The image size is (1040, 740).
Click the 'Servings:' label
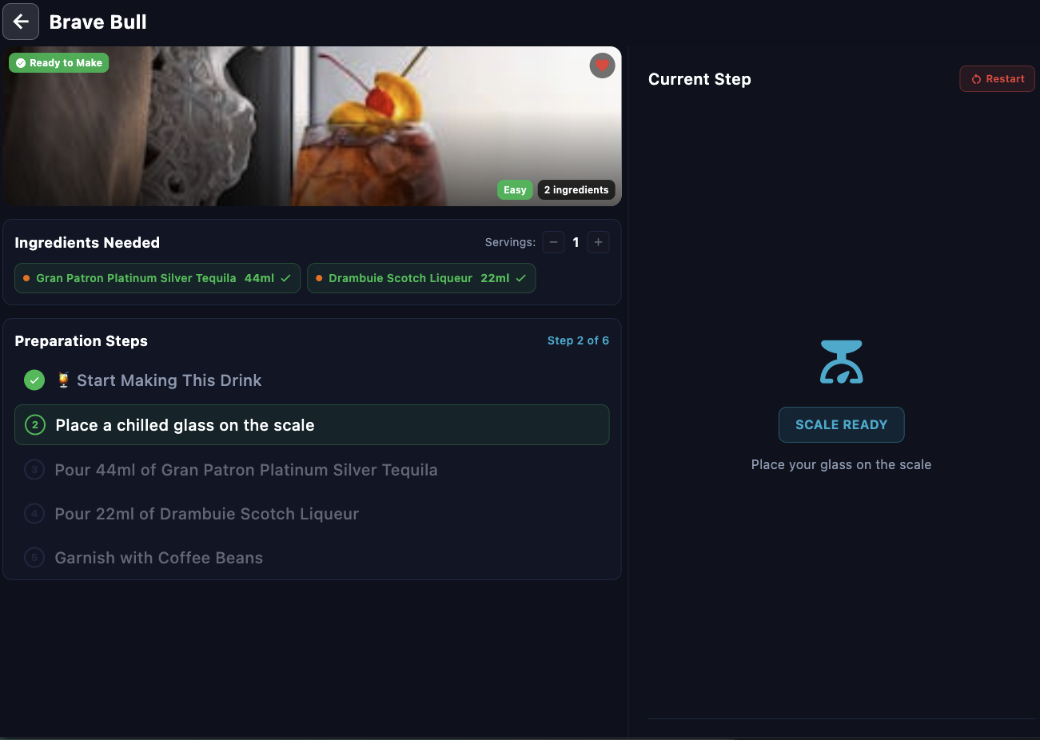pyautogui.click(x=510, y=242)
